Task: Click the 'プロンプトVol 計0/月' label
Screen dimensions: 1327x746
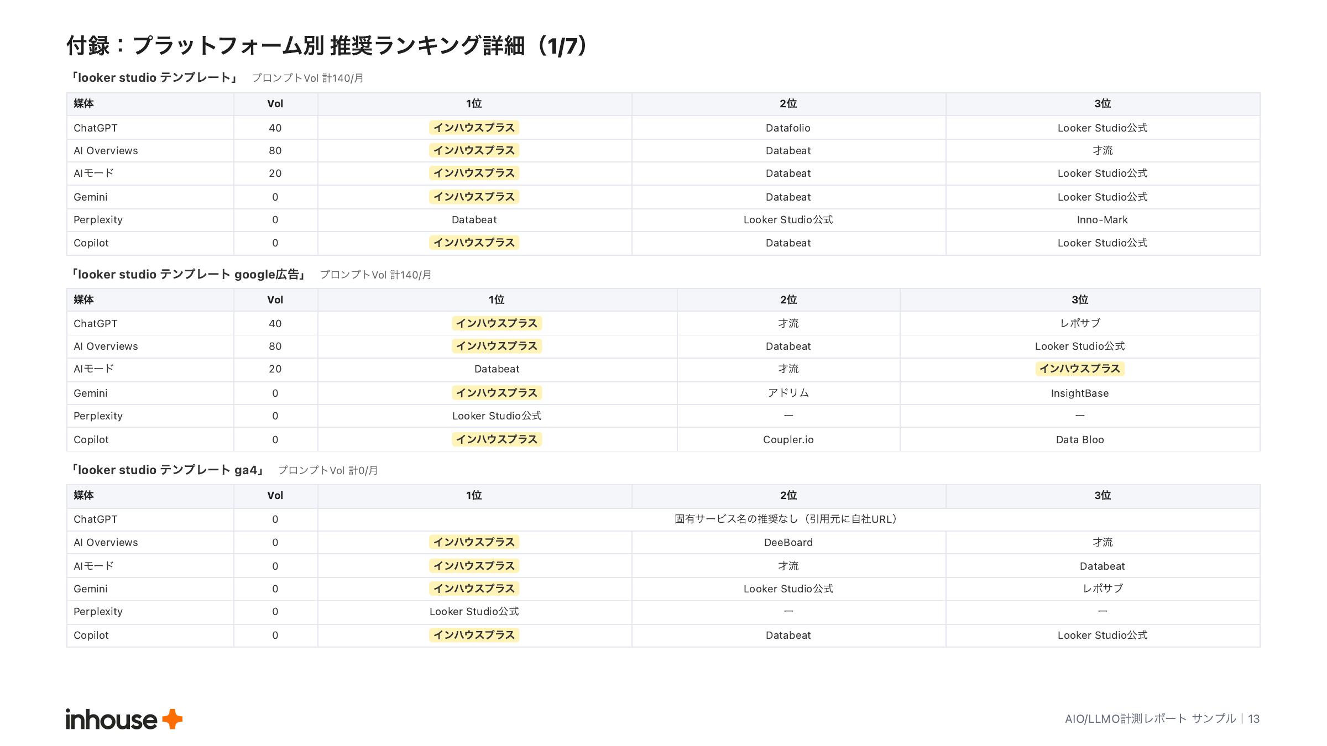Action: 328,471
